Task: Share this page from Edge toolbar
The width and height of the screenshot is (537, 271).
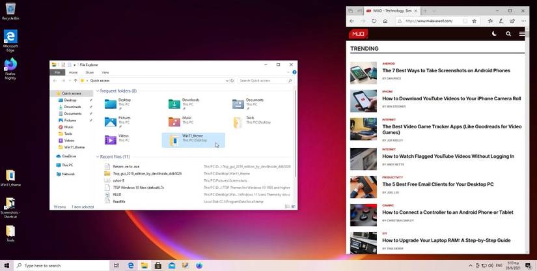Action: coord(512,21)
